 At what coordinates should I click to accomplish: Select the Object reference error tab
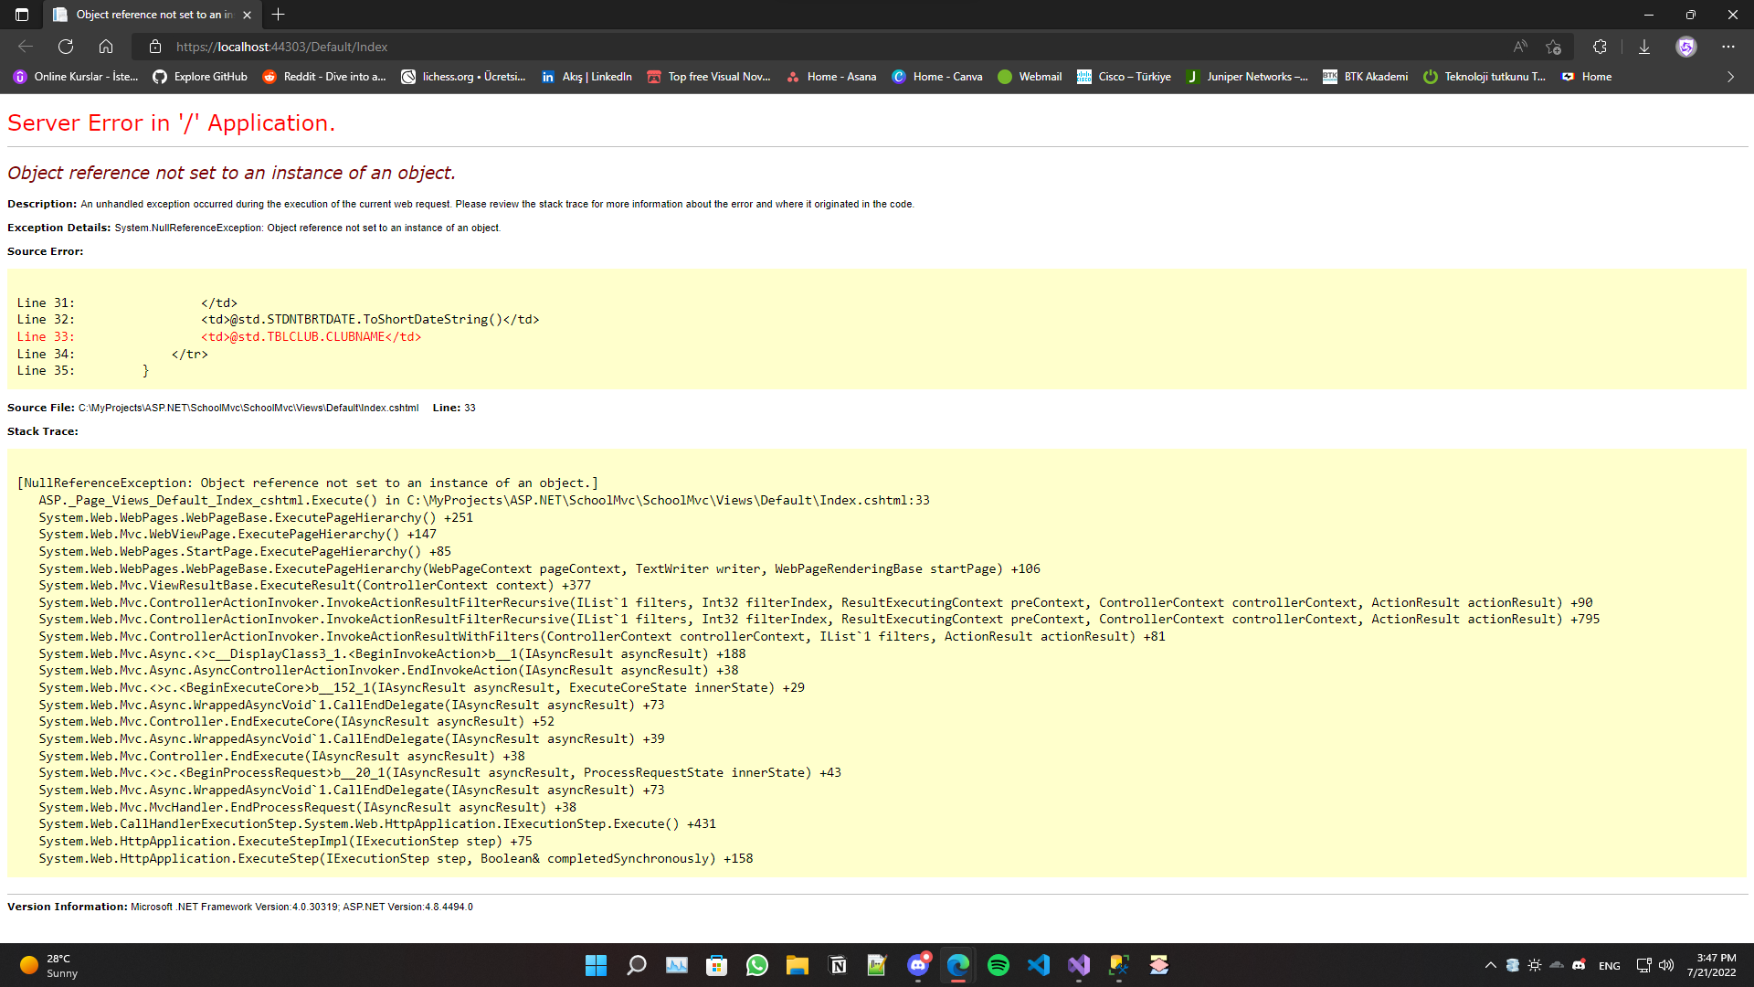point(151,15)
